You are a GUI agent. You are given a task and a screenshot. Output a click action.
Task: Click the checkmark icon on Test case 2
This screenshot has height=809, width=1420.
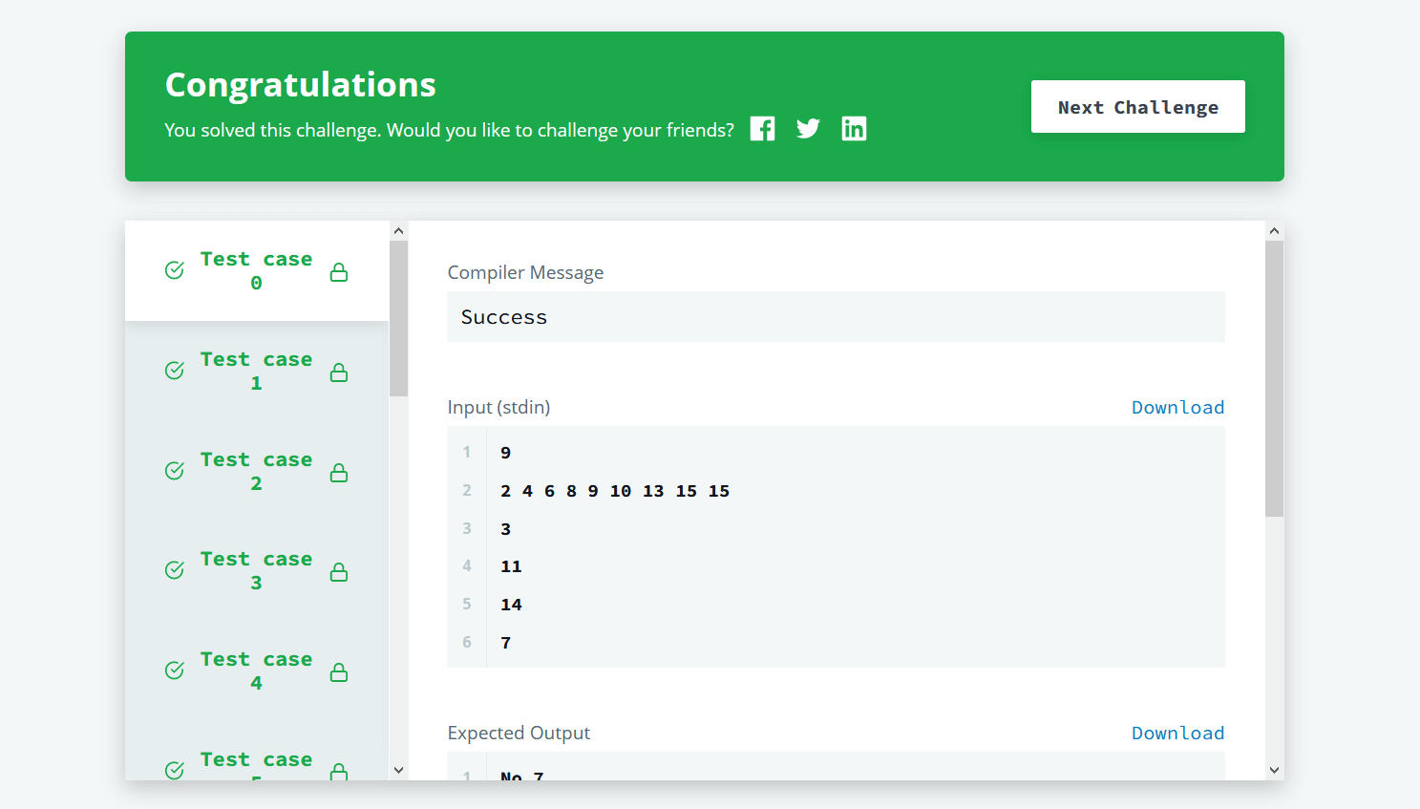click(174, 470)
